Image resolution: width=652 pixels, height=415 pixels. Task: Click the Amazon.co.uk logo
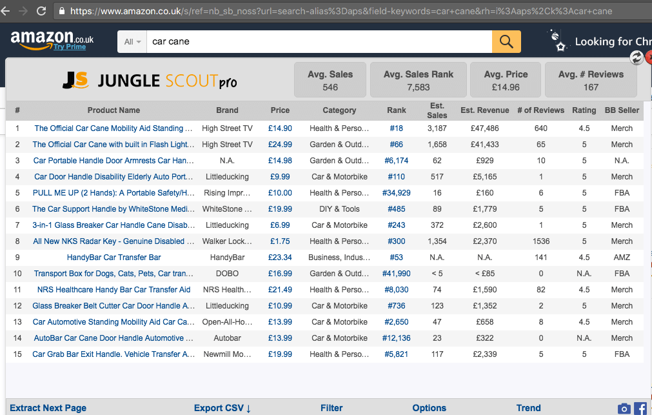point(52,41)
